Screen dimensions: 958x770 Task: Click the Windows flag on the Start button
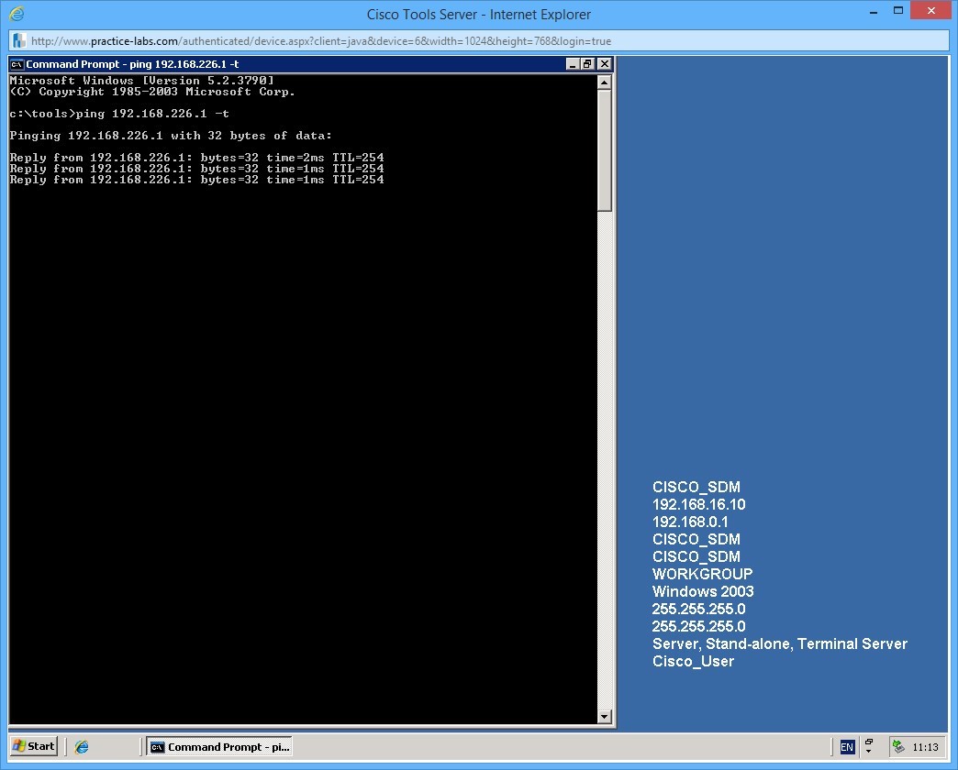coord(19,745)
